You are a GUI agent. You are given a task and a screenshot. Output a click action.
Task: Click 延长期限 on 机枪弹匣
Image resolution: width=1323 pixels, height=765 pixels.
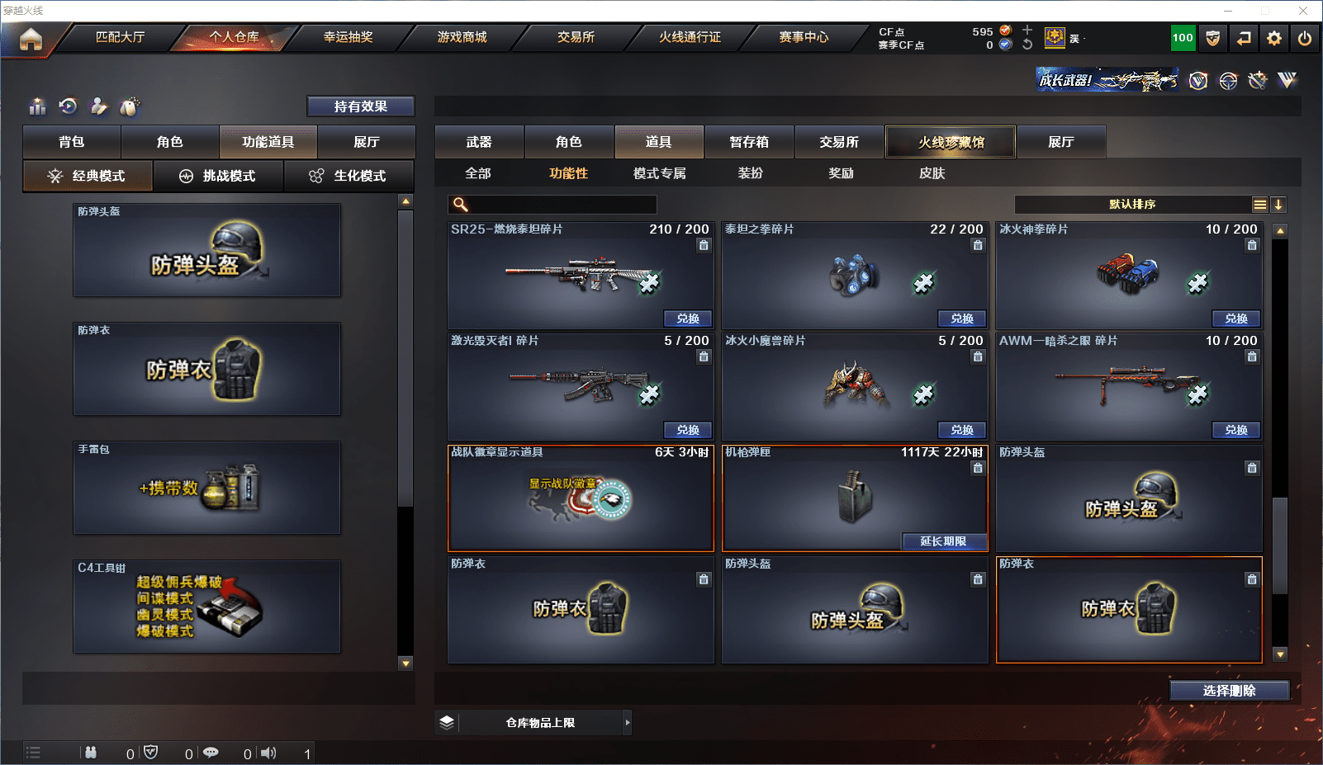(943, 541)
